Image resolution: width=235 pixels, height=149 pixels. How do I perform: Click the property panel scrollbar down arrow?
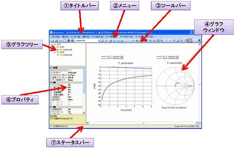84,112
